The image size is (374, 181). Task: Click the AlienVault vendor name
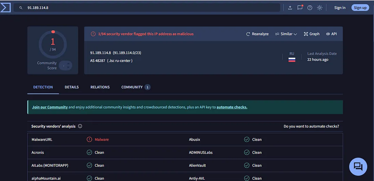coord(198,165)
